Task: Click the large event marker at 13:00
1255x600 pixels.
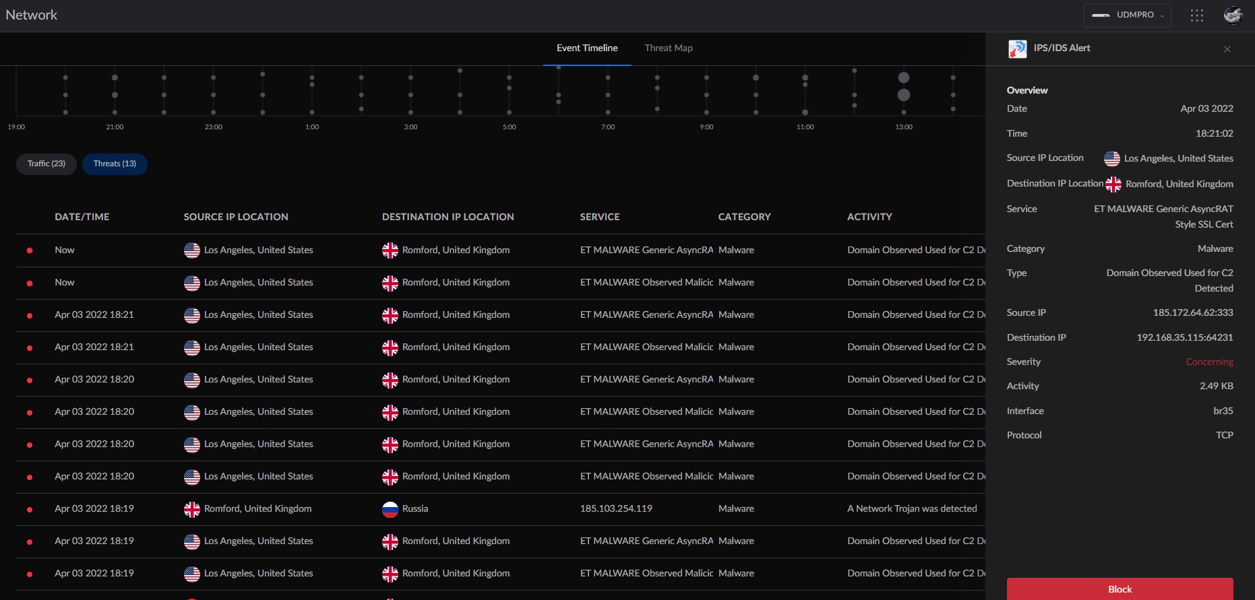Action: pos(904,78)
